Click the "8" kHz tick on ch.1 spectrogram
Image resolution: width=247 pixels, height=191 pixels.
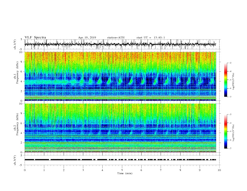tap(22, 62)
